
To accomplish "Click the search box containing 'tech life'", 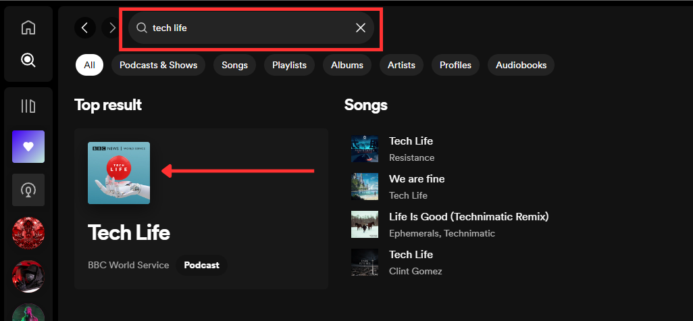I will pos(250,28).
